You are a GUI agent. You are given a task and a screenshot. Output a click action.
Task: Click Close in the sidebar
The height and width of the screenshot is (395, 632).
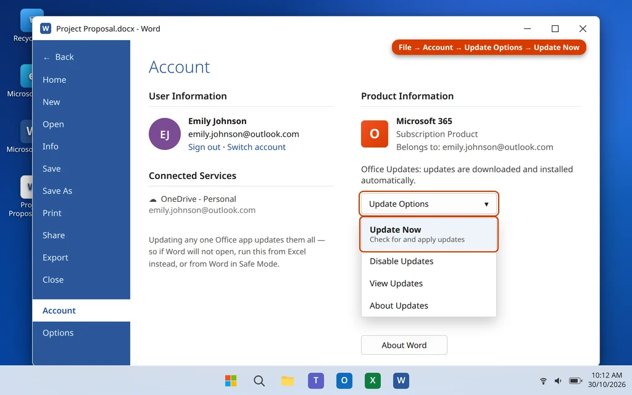point(81,280)
